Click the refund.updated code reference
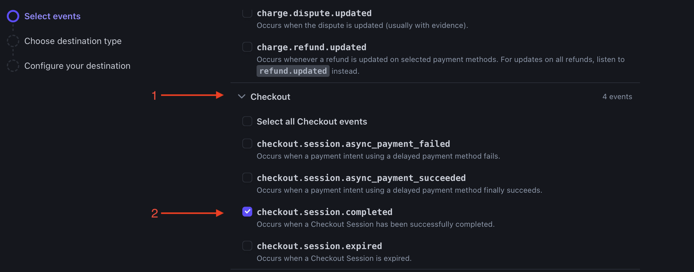The width and height of the screenshot is (694, 272). 293,71
